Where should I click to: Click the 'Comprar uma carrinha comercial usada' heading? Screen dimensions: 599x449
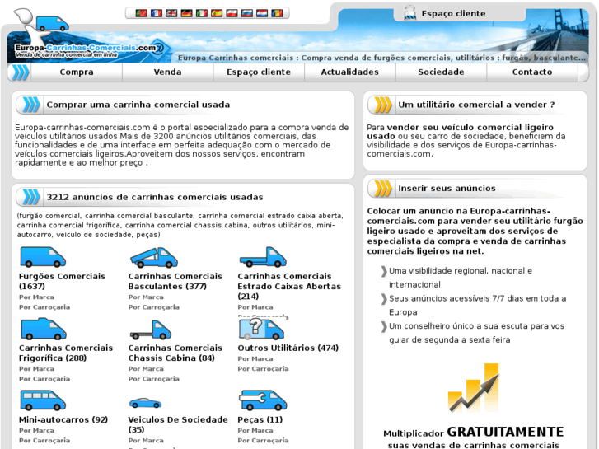[138, 105]
